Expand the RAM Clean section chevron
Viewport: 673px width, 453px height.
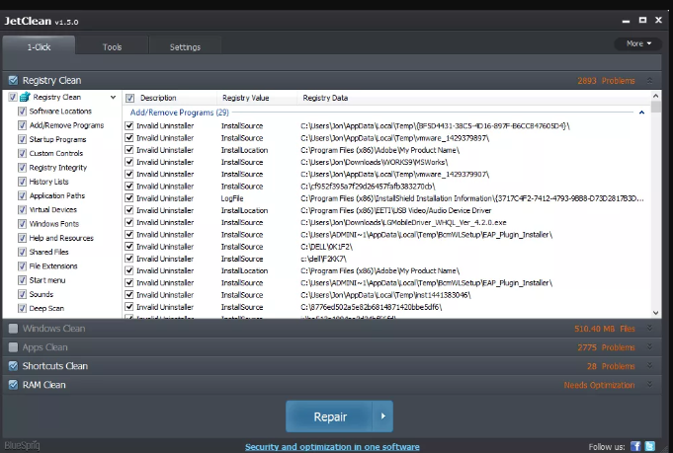pos(650,385)
